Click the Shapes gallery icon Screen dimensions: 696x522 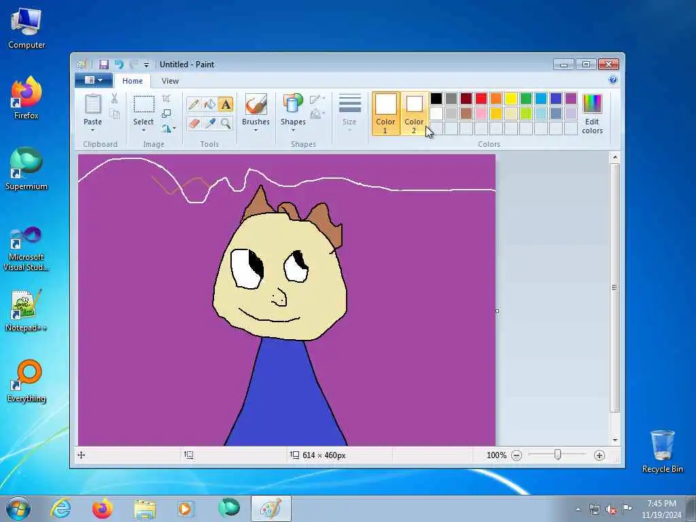[293, 104]
